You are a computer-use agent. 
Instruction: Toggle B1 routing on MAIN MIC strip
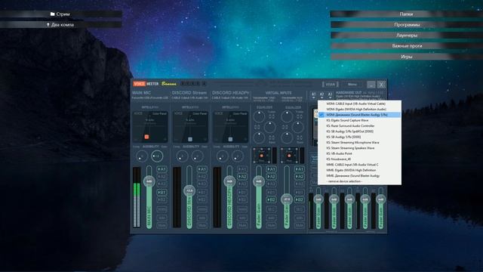click(162, 192)
